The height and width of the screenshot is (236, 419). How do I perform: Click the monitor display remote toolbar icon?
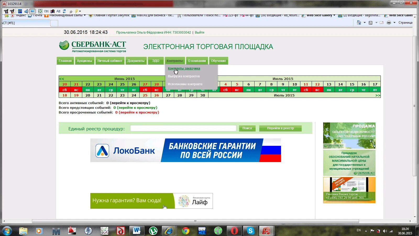[x=32, y=11]
